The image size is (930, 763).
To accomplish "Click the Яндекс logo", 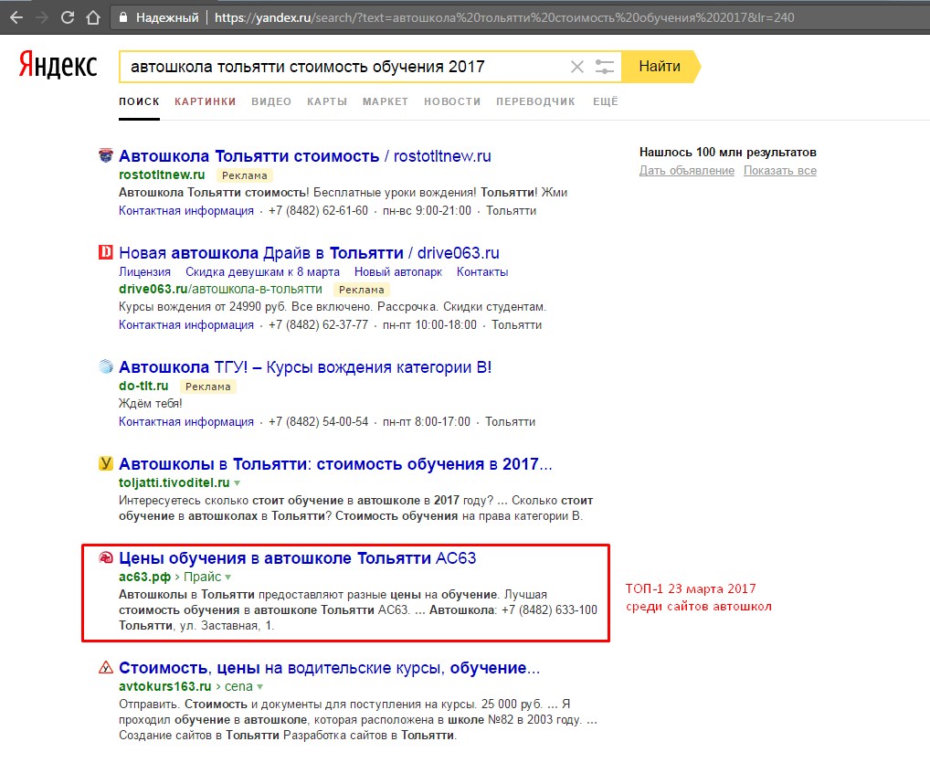I will [x=58, y=65].
